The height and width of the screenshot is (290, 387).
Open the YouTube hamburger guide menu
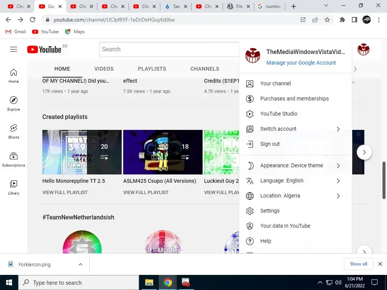pyautogui.click(x=14, y=49)
